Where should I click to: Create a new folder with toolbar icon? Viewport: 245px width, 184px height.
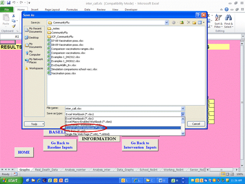click(x=194, y=22)
